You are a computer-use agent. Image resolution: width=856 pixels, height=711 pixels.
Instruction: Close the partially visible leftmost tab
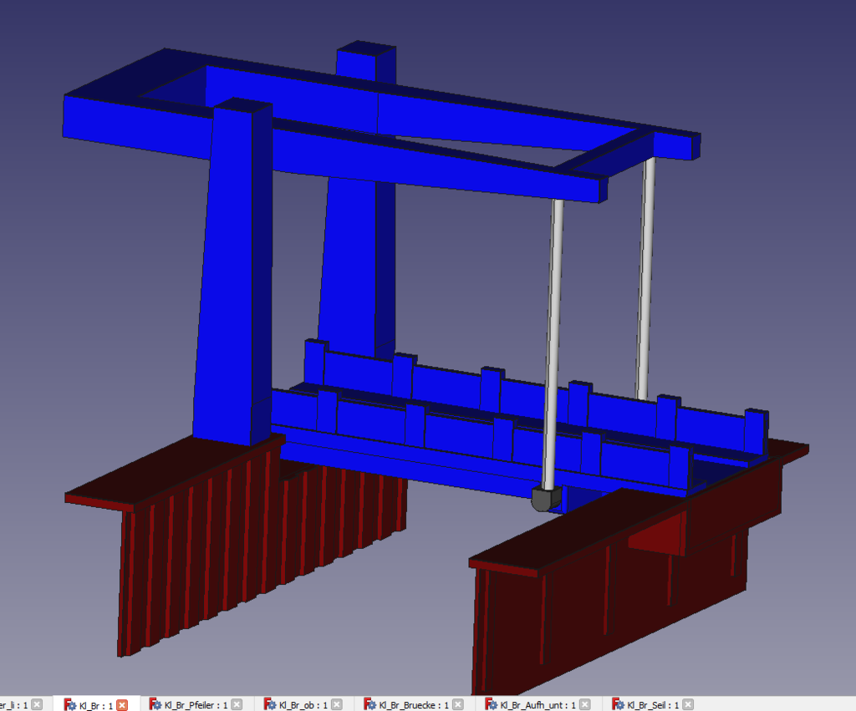(x=37, y=704)
